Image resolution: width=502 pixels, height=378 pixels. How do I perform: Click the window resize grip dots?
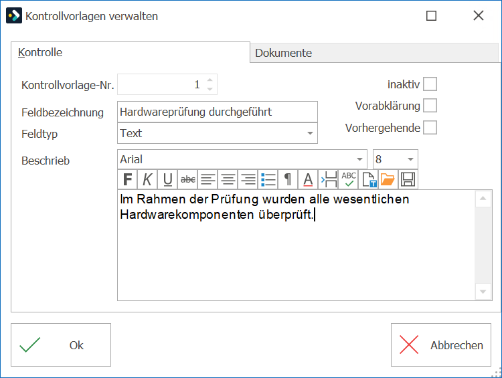[x=496, y=373]
